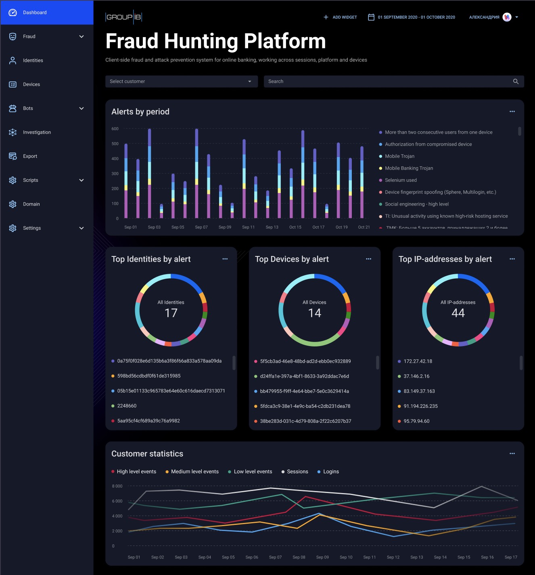This screenshot has height=575, width=535.
Task: Click the search magnifier icon
Action: (x=516, y=82)
